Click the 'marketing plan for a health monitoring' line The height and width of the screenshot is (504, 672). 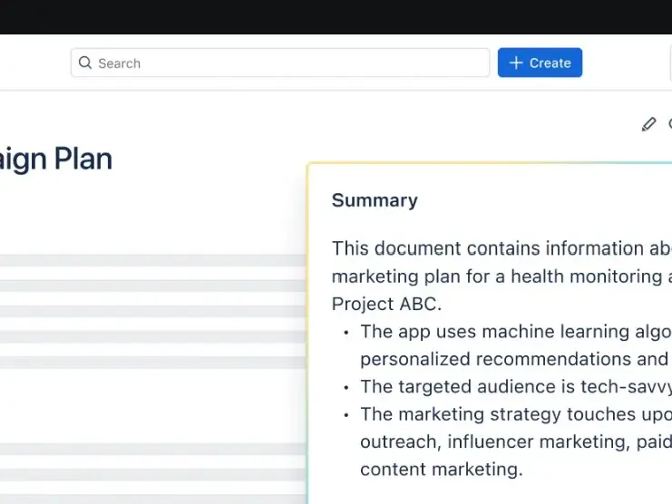[x=501, y=276]
